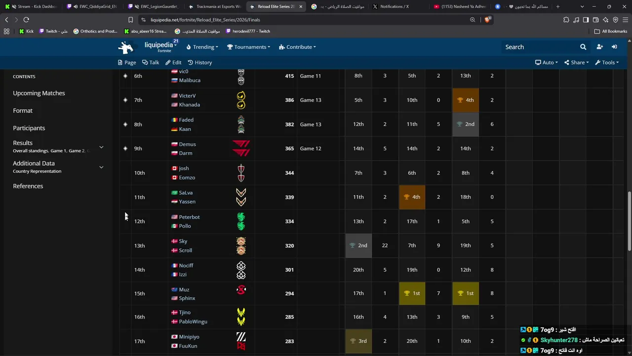Click the 344 points for josh
Viewport: 632px width, 356px height.
289,173
